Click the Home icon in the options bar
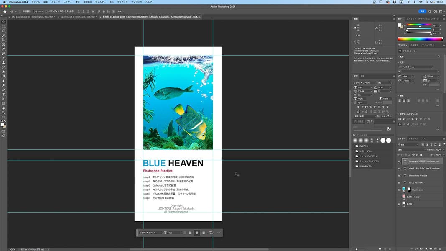This screenshot has height=251, width=446. (x=5, y=11)
